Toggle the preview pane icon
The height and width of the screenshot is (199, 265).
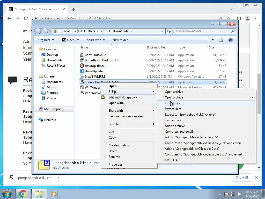[221, 40]
